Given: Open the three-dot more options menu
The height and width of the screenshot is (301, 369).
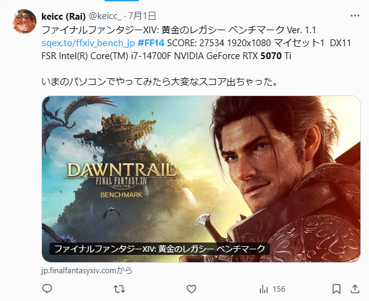Looking at the screenshot, I should pyautogui.click(x=355, y=16).
